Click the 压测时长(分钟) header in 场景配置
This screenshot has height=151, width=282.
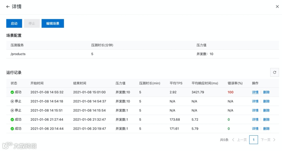(102, 45)
